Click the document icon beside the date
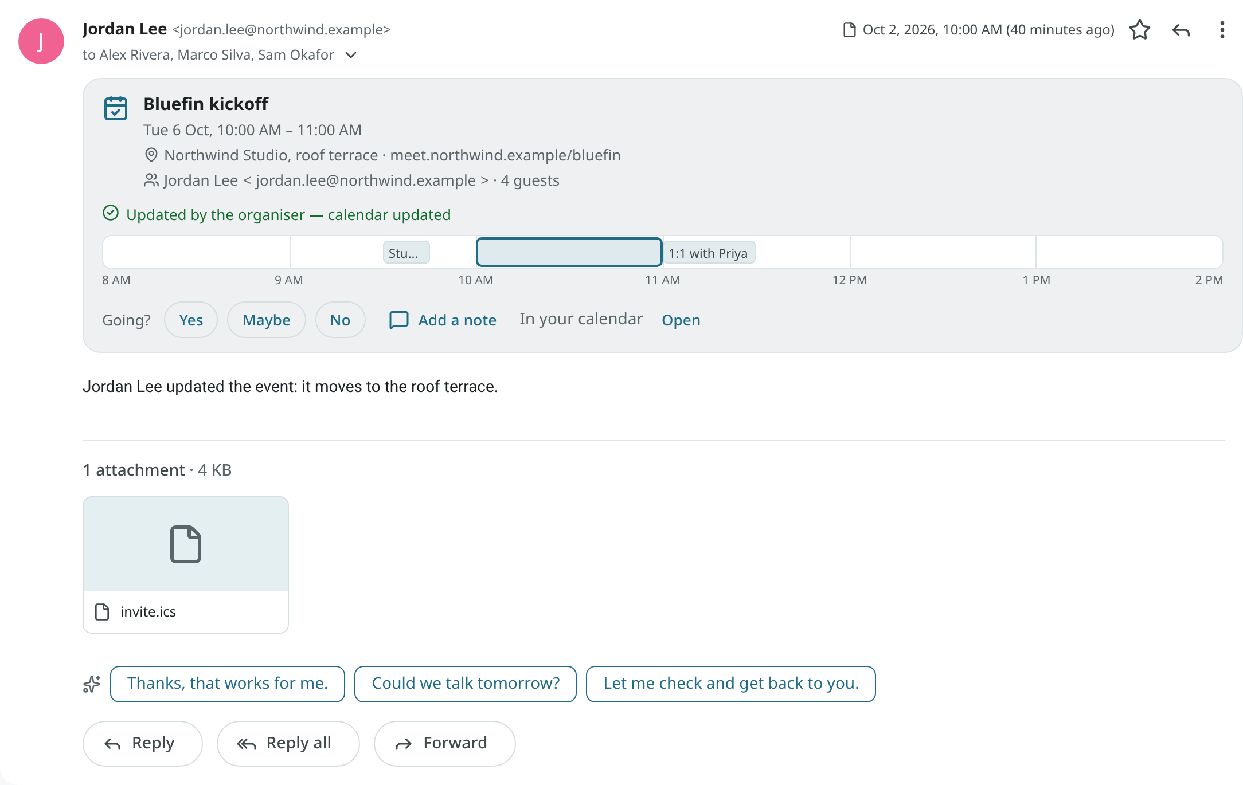Screen dimensions: 1243x785 coord(849,30)
